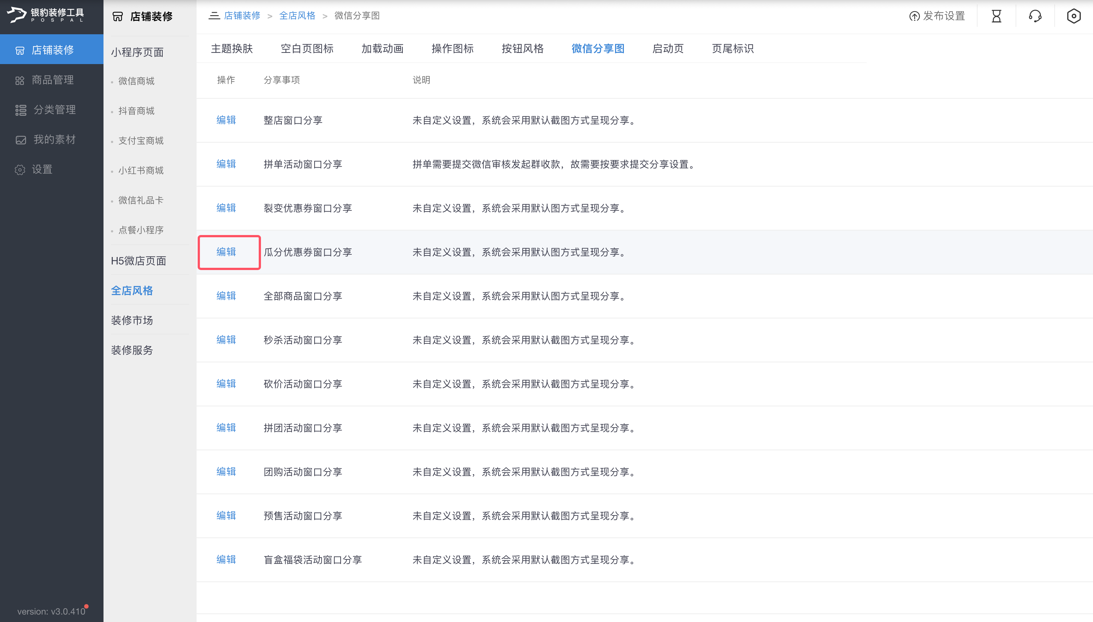Select 抖音商城 under 小程序页面
The width and height of the screenshot is (1093, 622).
(136, 111)
